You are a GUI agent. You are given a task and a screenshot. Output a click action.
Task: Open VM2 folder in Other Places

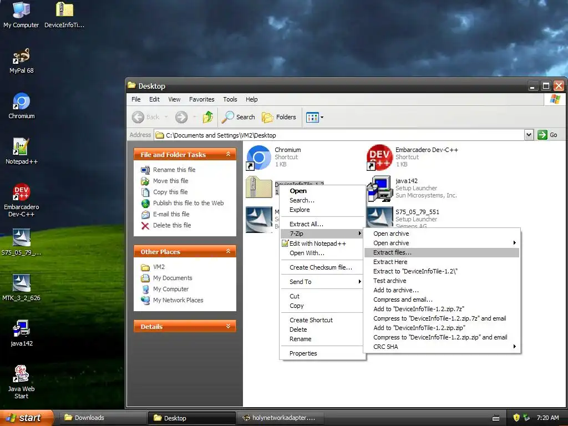[159, 267]
